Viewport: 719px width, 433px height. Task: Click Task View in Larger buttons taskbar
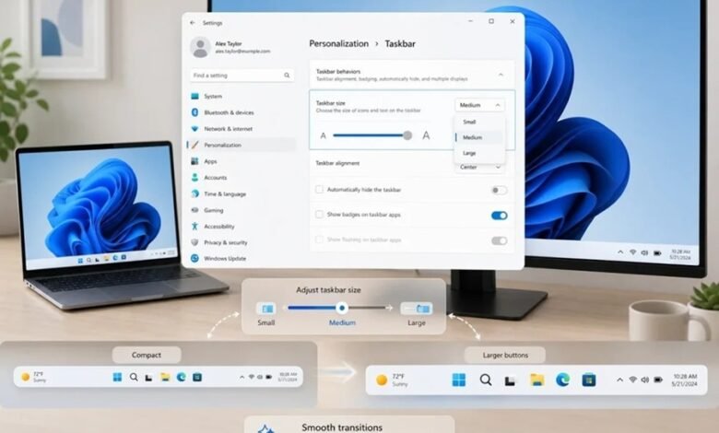pyautogui.click(x=510, y=380)
